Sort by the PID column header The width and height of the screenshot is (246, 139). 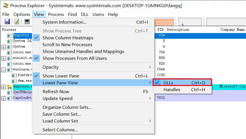coord(161,30)
